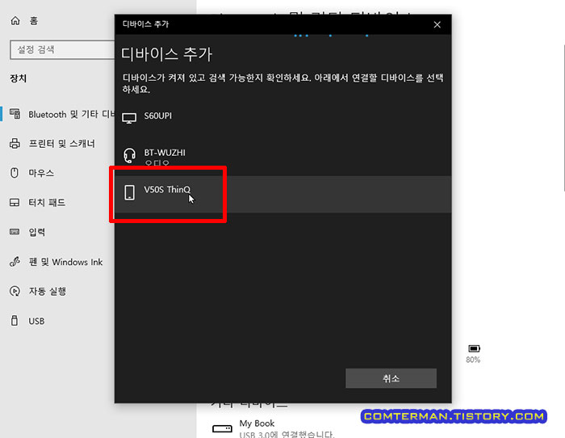Click the USB icon in sidebar
565x438 pixels.
(x=15, y=320)
